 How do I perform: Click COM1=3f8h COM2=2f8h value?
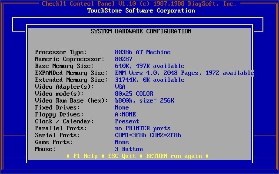click(x=148, y=135)
